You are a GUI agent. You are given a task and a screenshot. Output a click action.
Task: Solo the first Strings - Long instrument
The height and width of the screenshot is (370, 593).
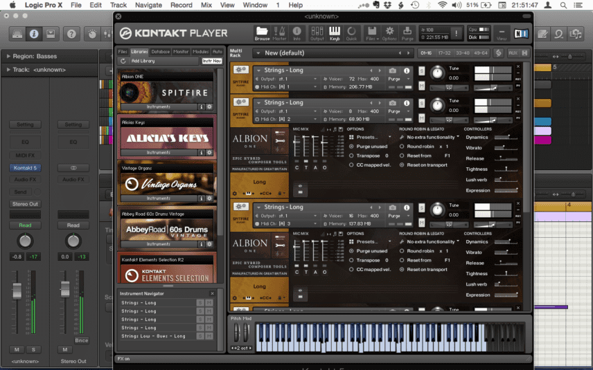point(421,71)
